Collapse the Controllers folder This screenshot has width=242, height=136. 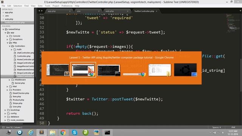tap(9, 46)
